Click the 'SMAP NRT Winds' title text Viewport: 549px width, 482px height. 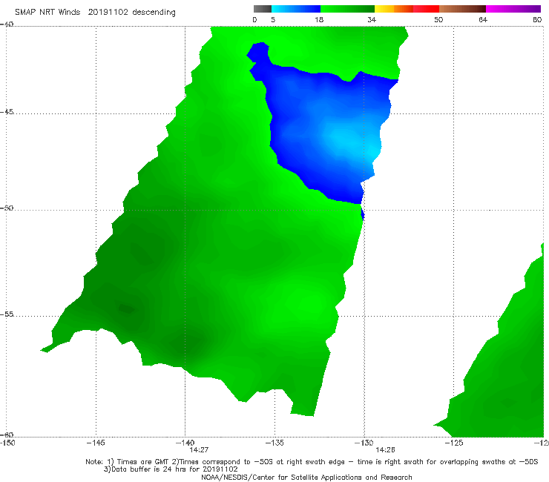(47, 12)
